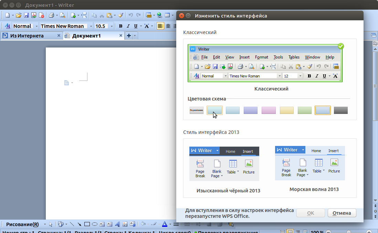Insert a page break from the toolbar

84,15
